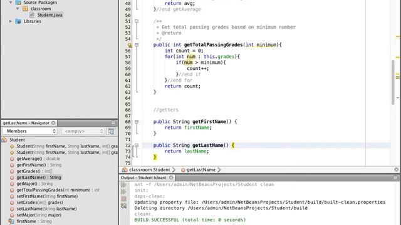
Task: Select classroom package in tree
Action: [x=40, y=9]
